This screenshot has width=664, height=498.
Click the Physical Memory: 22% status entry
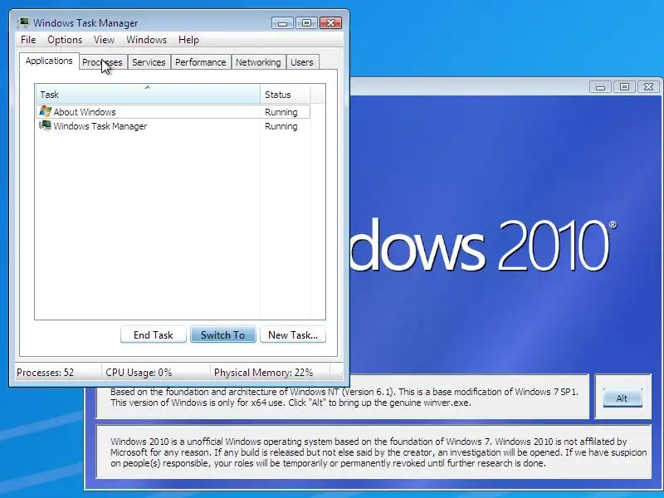(x=263, y=373)
